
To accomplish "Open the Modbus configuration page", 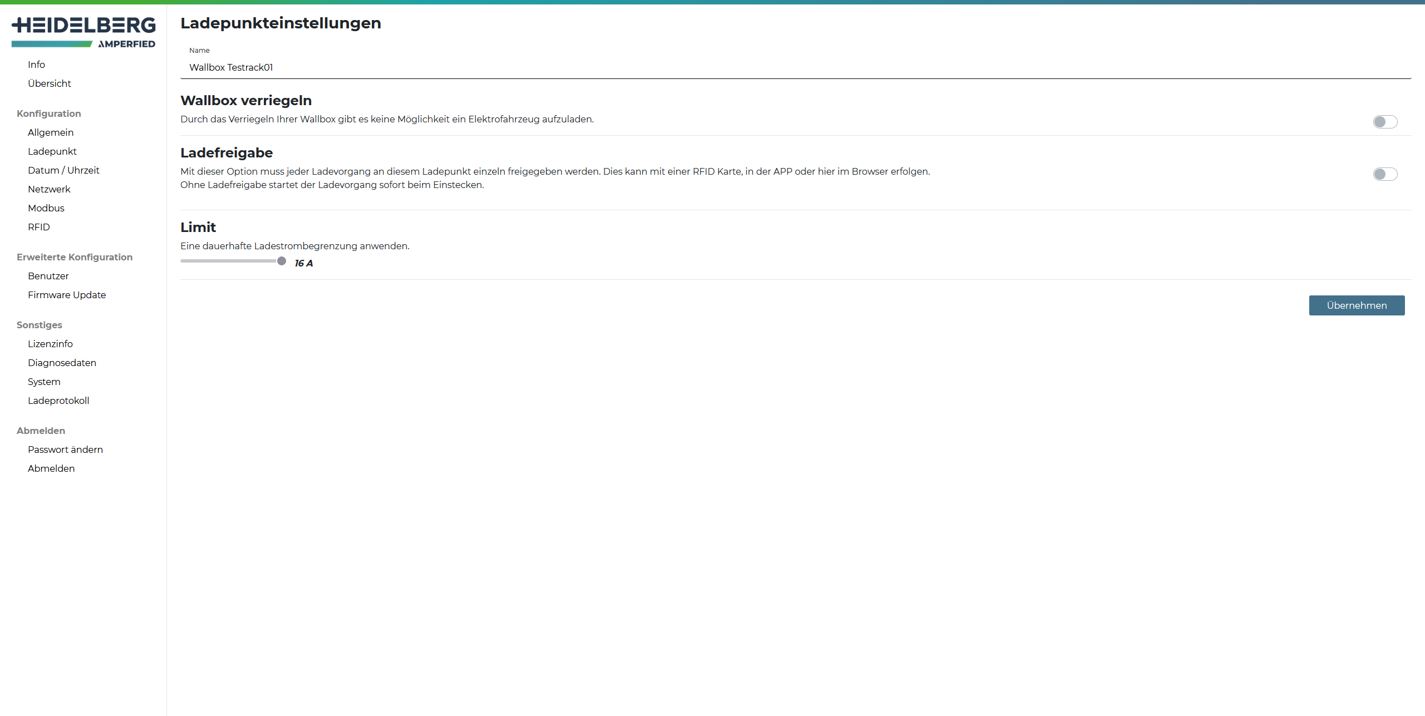I will (x=46, y=208).
